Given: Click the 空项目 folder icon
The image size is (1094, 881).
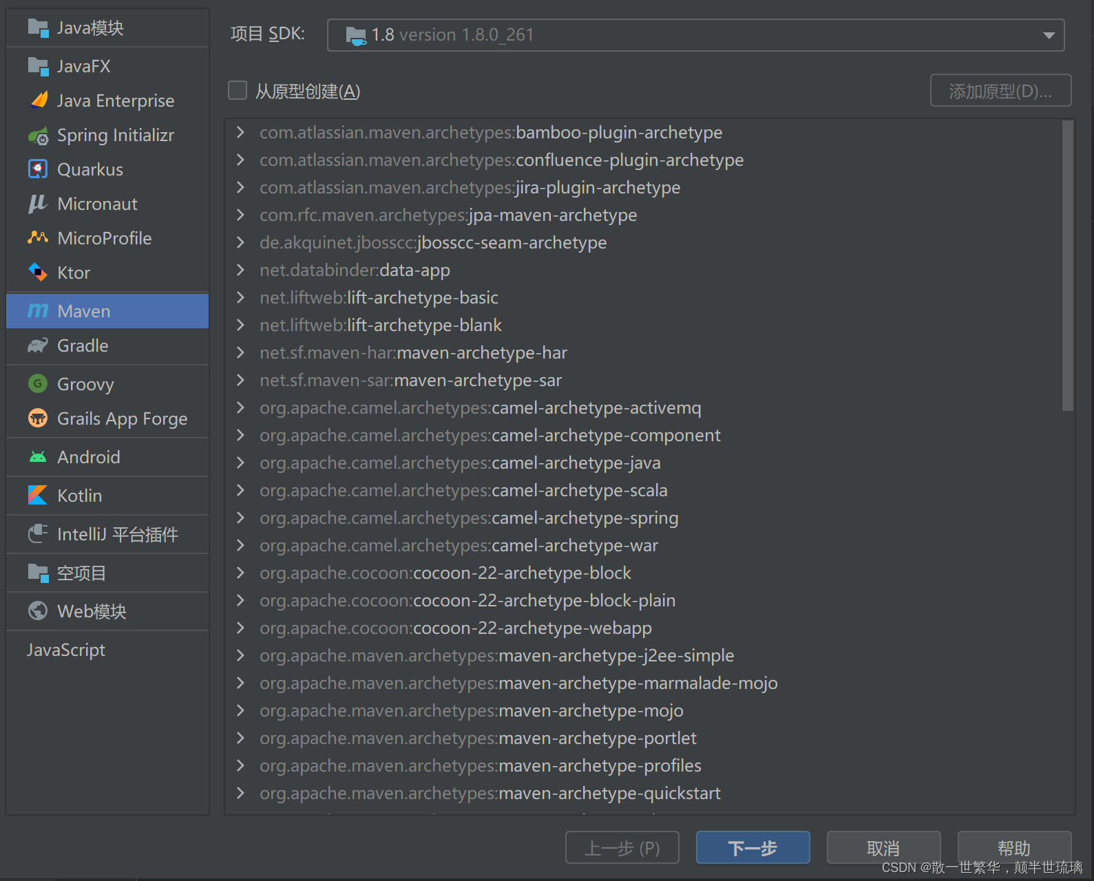Looking at the screenshot, I should [x=38, y=573].
